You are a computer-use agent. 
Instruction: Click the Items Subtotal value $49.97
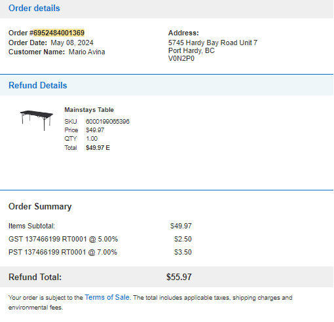(181, 226)
